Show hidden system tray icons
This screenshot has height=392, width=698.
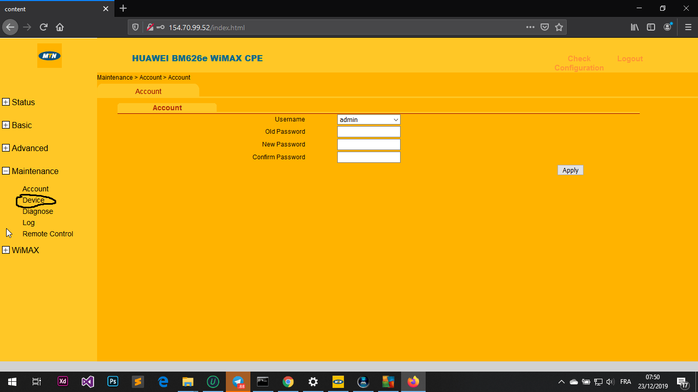tap(561, 382)
